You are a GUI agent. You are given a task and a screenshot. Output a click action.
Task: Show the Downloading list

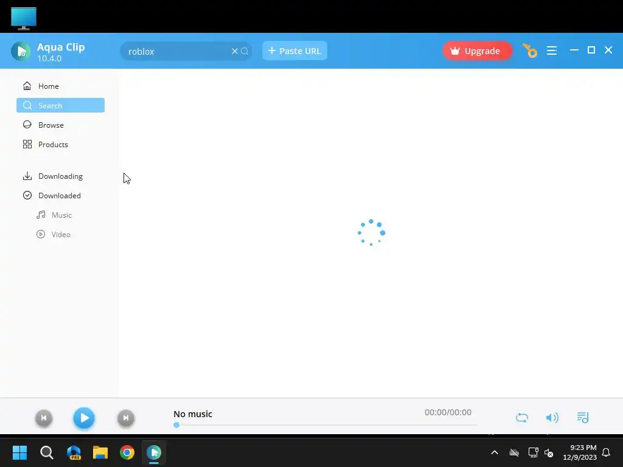click(x=60, y=176)
